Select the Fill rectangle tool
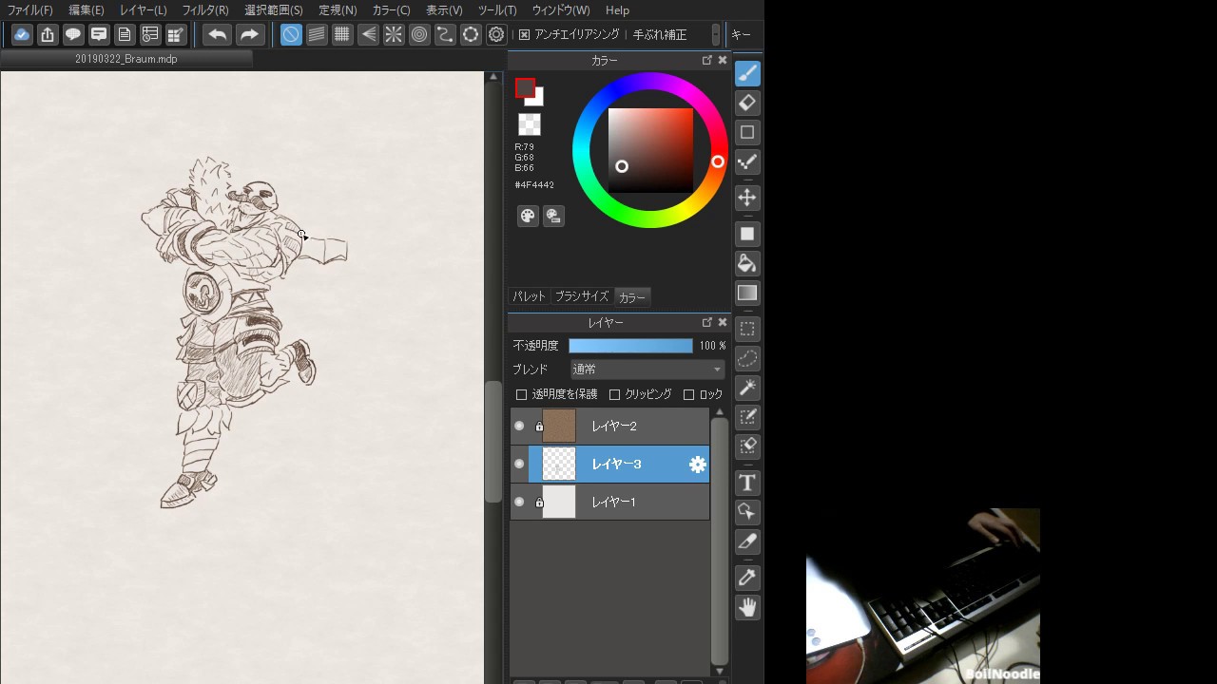 click(747, 234)
